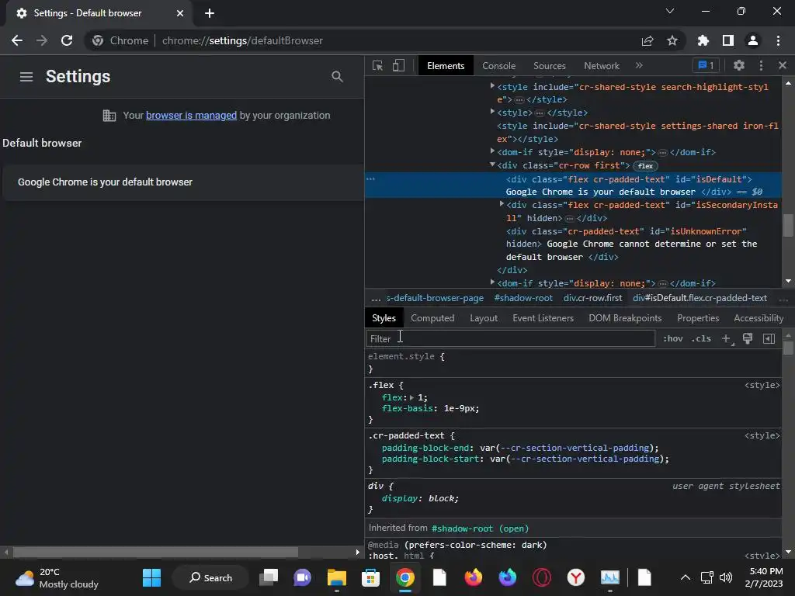This screenshot has width=795, height=596.
Task: Select the Computed pane tab
Action: pyautogui.click(x=432, y=318)
